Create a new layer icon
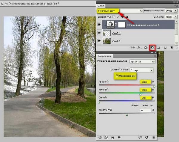This screenshot has height=142, width=179. (x=165, y=48)
